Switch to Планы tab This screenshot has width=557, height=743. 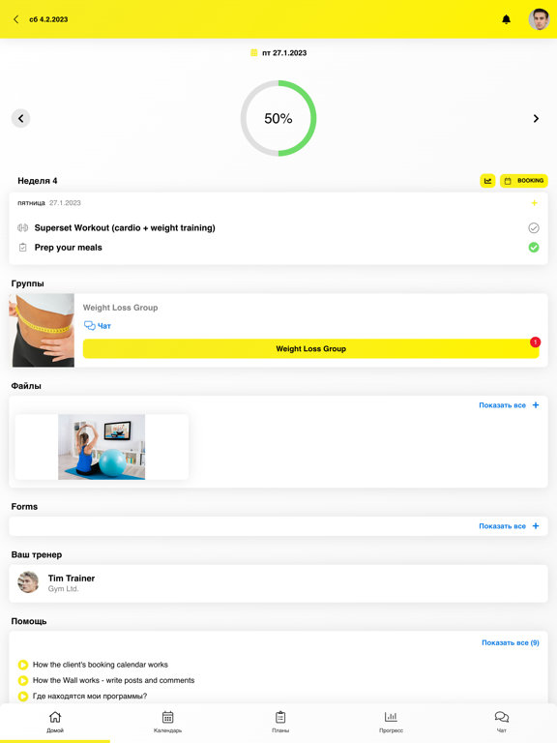[x=280, y=722]
